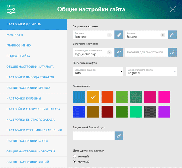Click attach icon next to logo_mob2.png
The image size is (182, 168).
[119, 52]
